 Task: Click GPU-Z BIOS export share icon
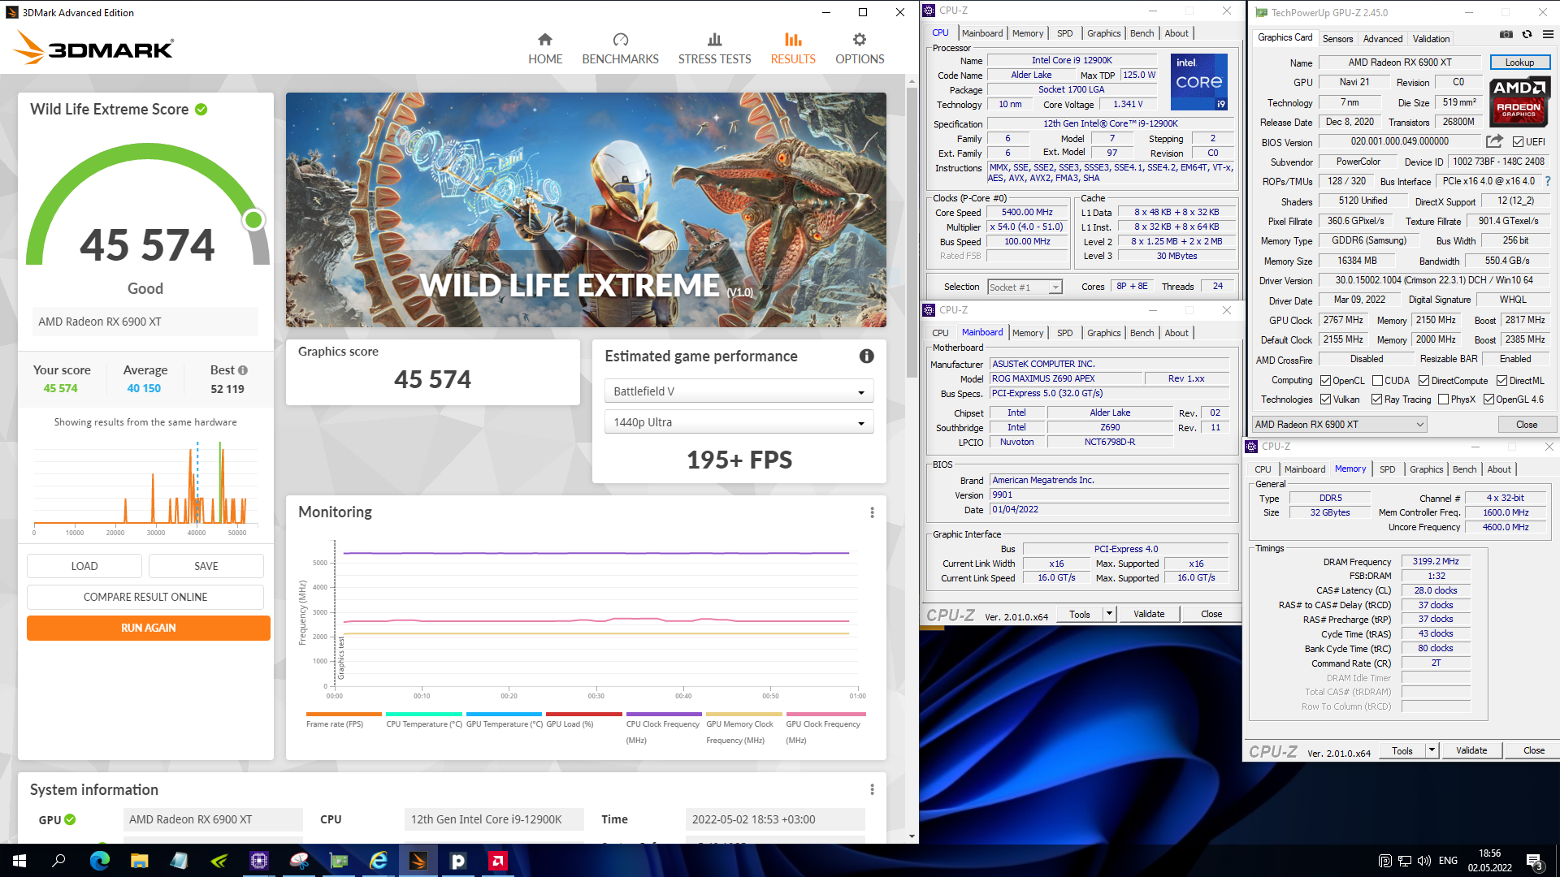[1494, 141]
